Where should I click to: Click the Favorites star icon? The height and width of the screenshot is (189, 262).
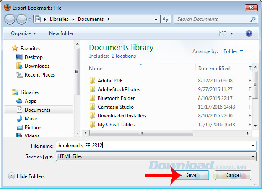(15, 48)
